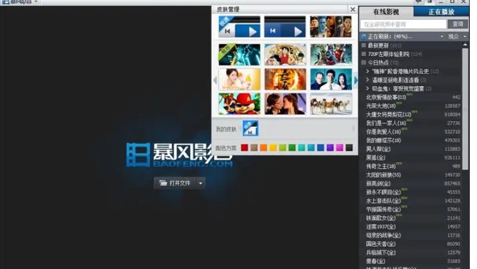Screen dimensions: 477x269
Task: Collapse the 今日热点 category
Action: point(363,62)
